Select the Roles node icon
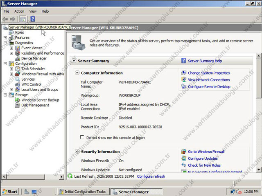The width and height of the screenshot is (262, 196). [x=11, y=32]
